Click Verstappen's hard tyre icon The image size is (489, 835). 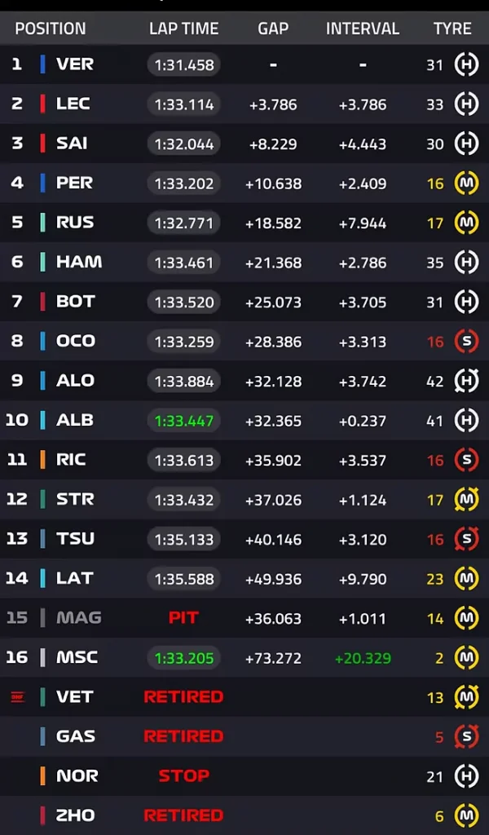point(466,64)
